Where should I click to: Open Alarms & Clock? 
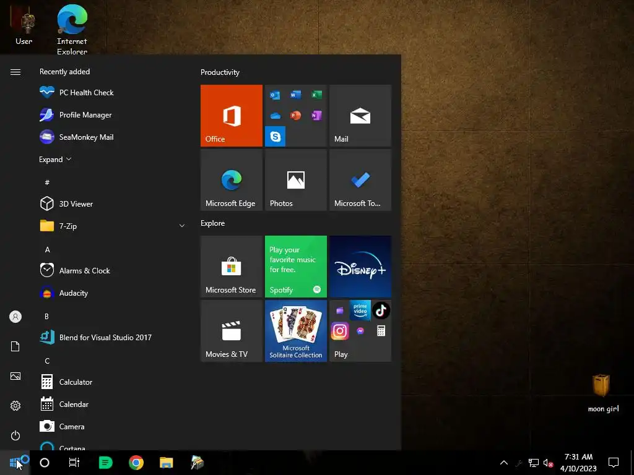click(112, 270)
